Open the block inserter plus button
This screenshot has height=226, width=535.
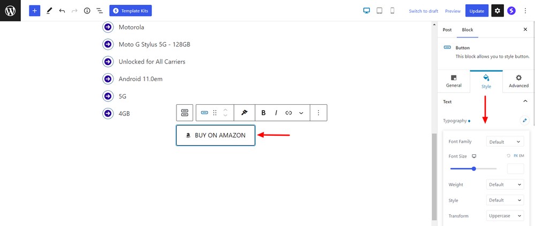(x=35, y=11)
